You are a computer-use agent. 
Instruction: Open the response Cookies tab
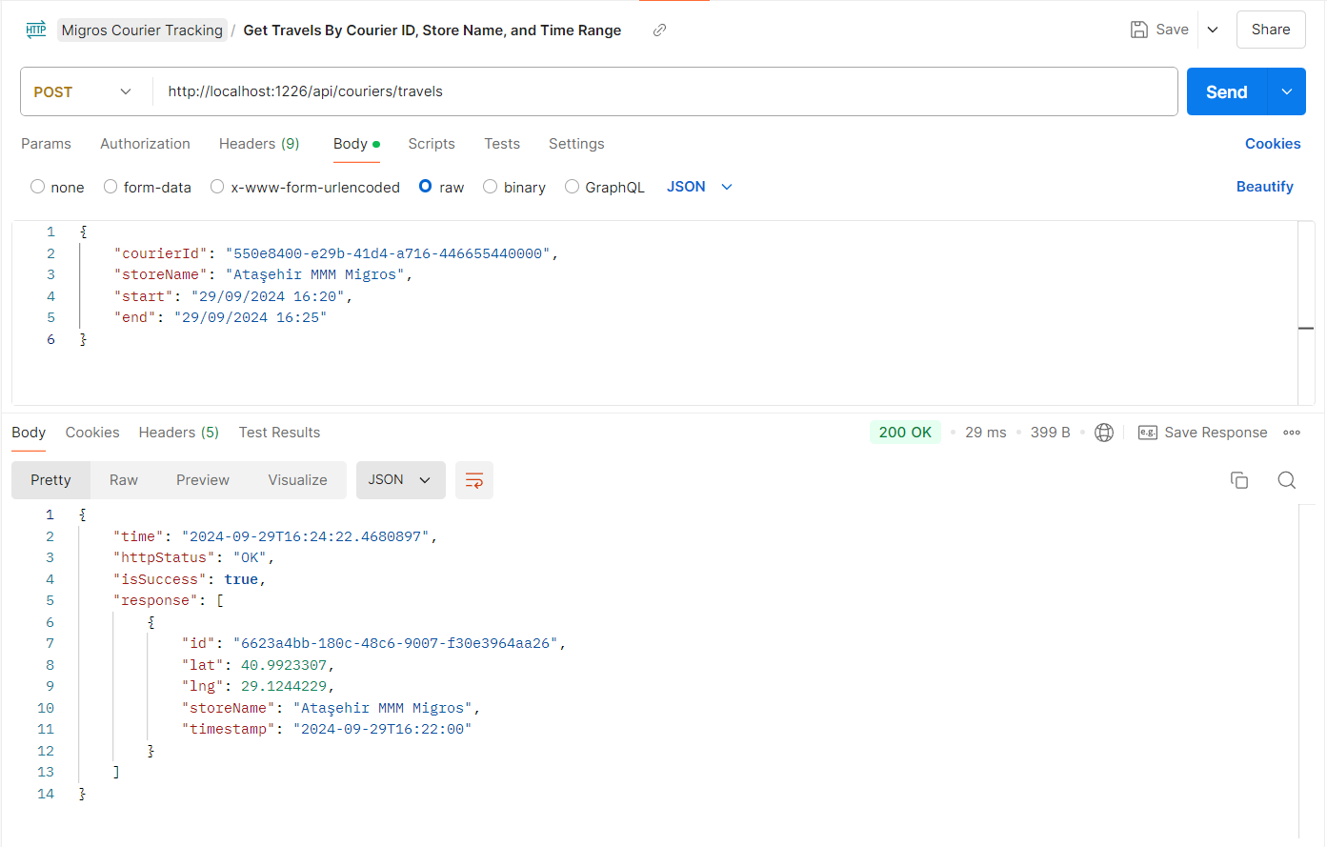coord(92,433)
